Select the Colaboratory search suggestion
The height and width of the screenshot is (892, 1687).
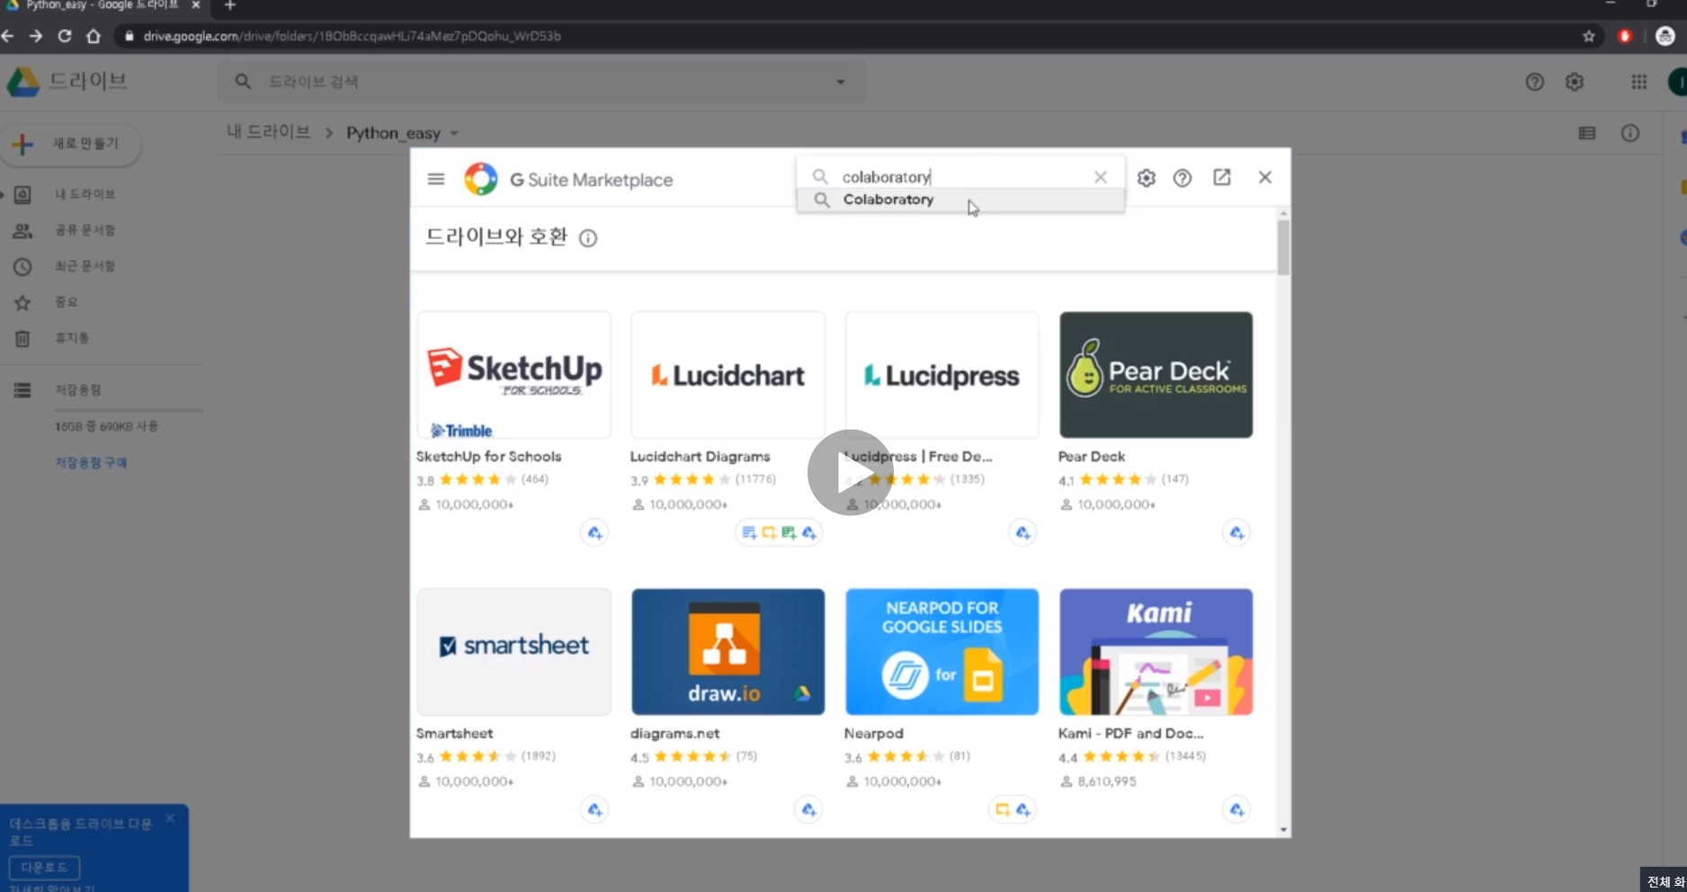pos(960,200)
